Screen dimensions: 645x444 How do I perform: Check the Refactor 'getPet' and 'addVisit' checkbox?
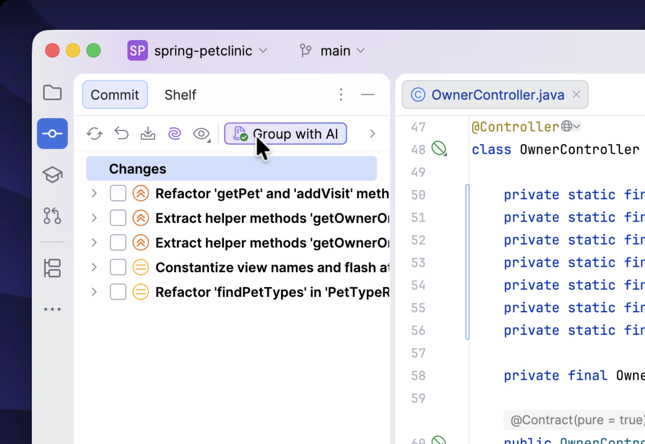(118, 193)
